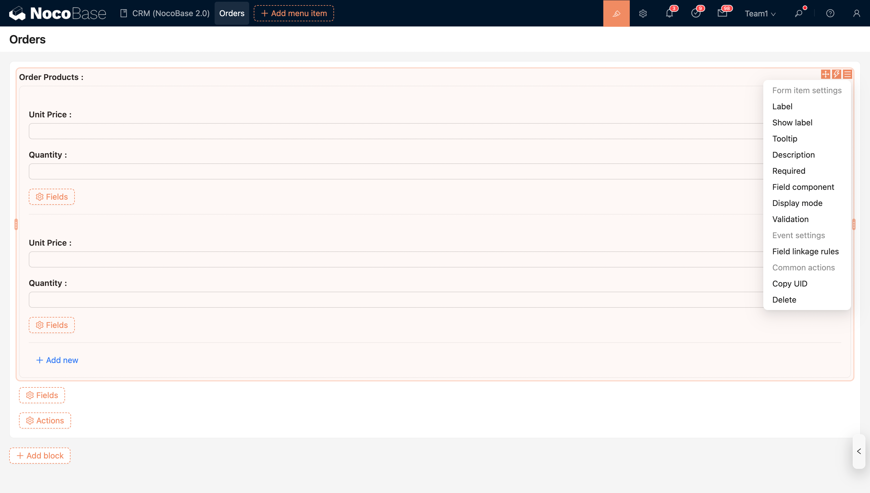Open the notifications bell icon
The height and width of the screenshot is (493, 870).
(669, 13)
